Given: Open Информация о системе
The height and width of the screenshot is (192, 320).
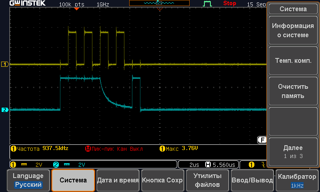Looking at the screenshot, I should click(293, 30).
